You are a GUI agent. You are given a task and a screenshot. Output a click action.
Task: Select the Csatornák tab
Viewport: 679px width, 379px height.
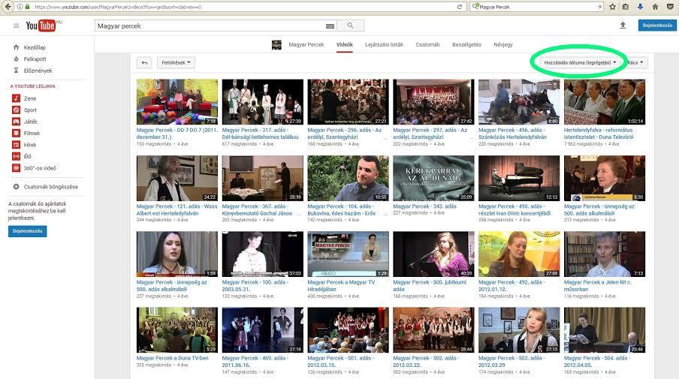(427, 45)
